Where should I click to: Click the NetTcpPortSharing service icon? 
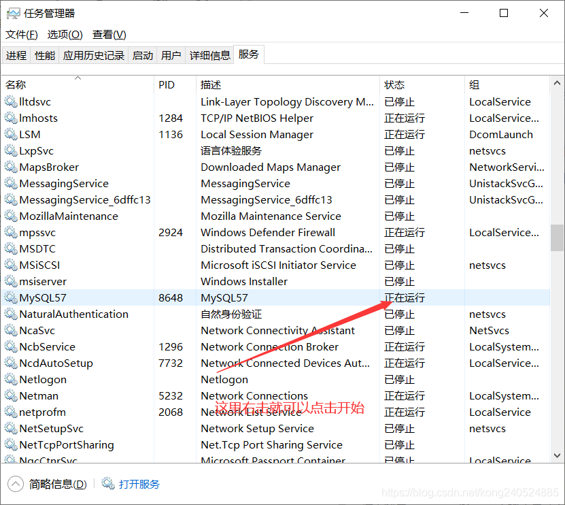11,444
